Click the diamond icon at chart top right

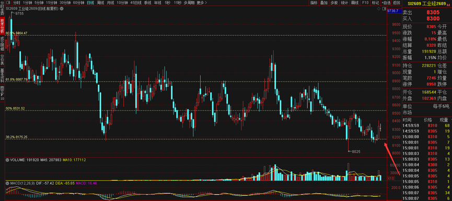[379, 9]
